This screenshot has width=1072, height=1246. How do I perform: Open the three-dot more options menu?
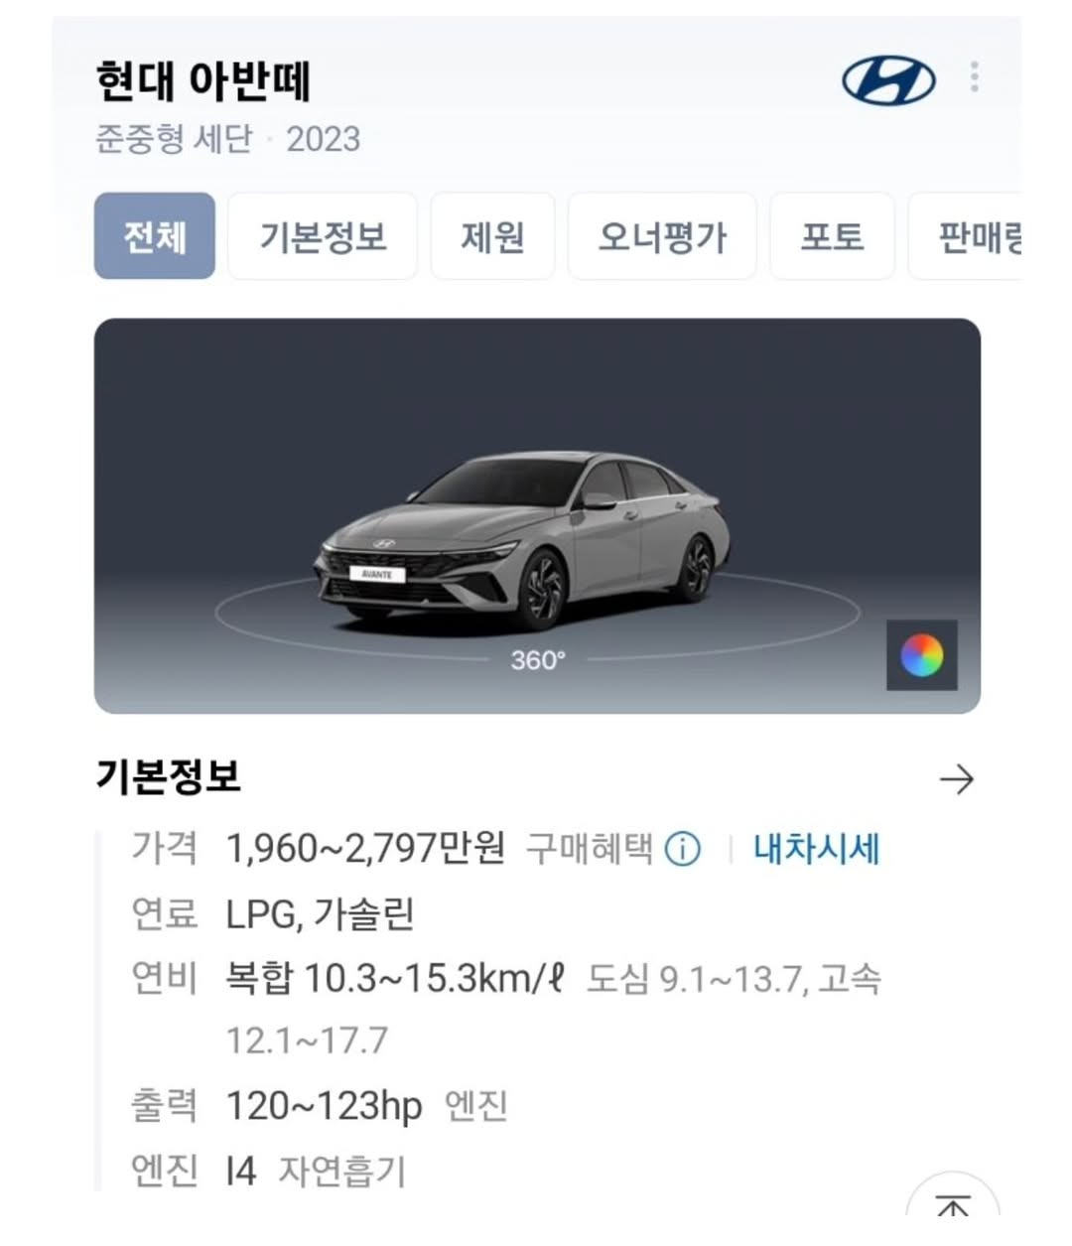point(975,76)
